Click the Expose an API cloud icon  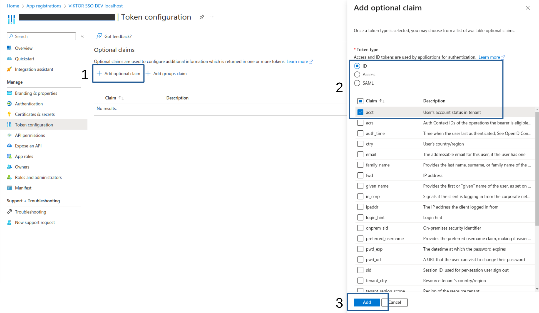(9, 146)
